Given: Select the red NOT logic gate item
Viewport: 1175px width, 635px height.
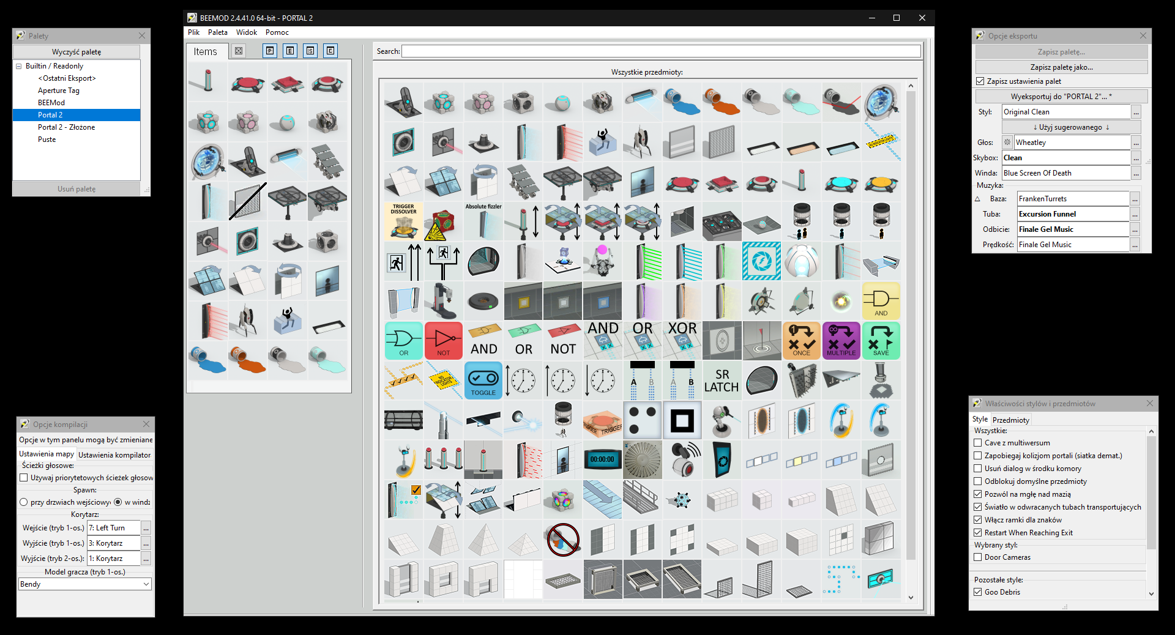Looking at the screenshot, I should (443, 341).
